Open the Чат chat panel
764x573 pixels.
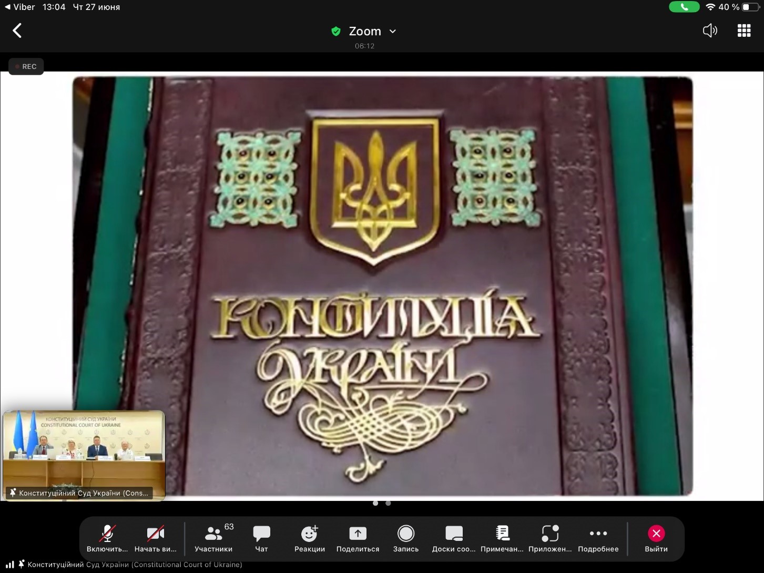[261, 539]
